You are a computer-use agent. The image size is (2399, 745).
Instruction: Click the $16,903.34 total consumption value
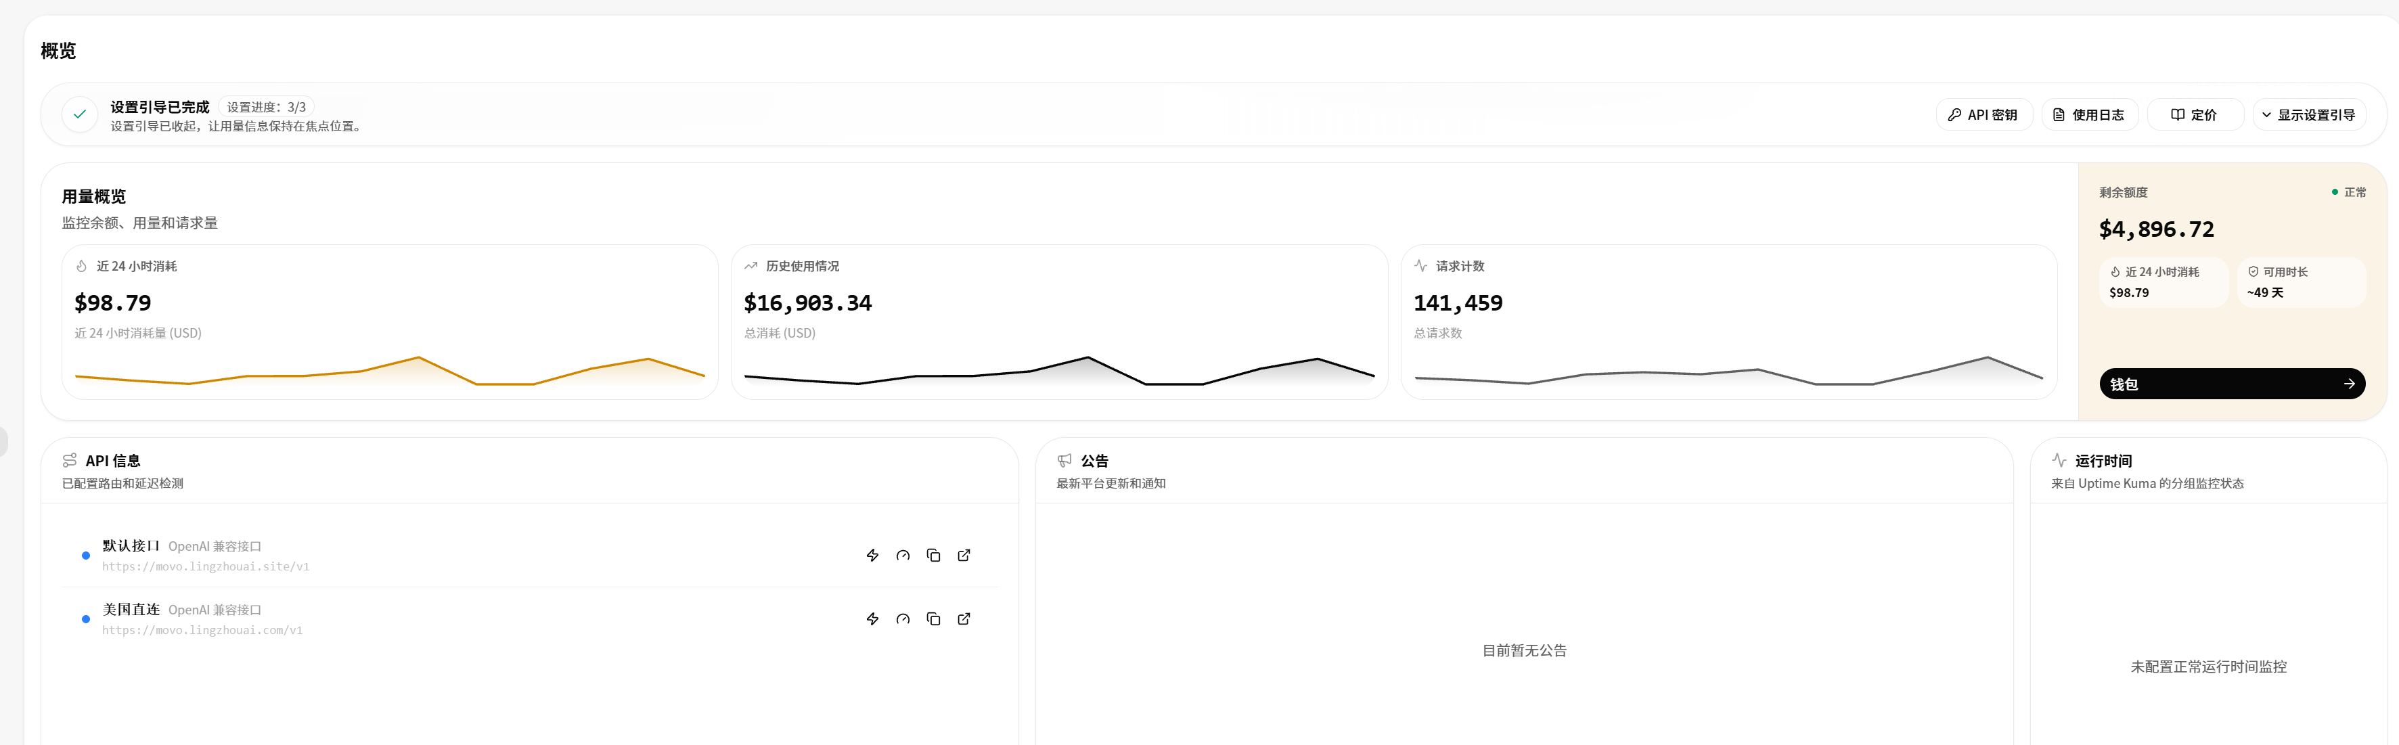[x=807, y=302]
